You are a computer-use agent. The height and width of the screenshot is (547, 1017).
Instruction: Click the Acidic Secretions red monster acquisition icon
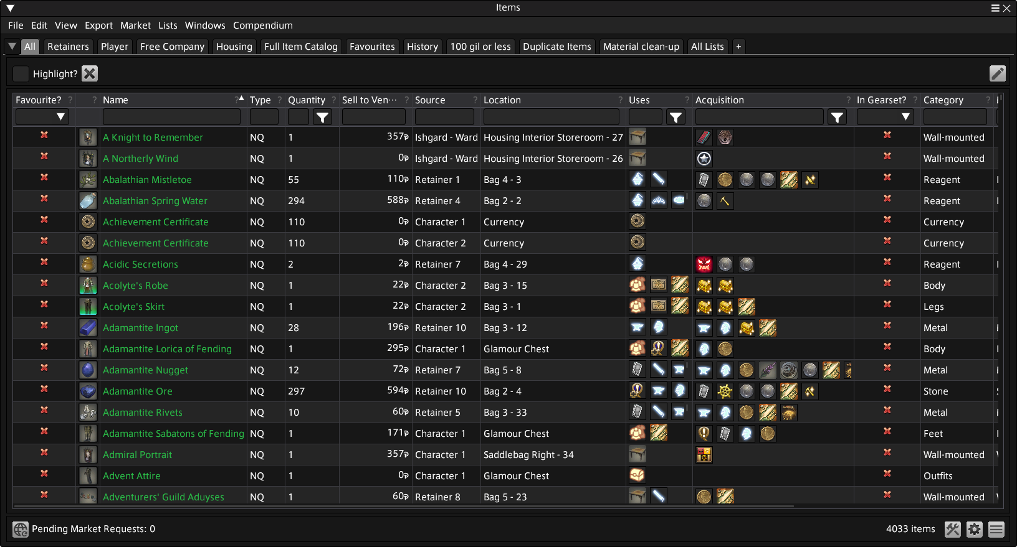pyautogui.click(x=704, y=264)
